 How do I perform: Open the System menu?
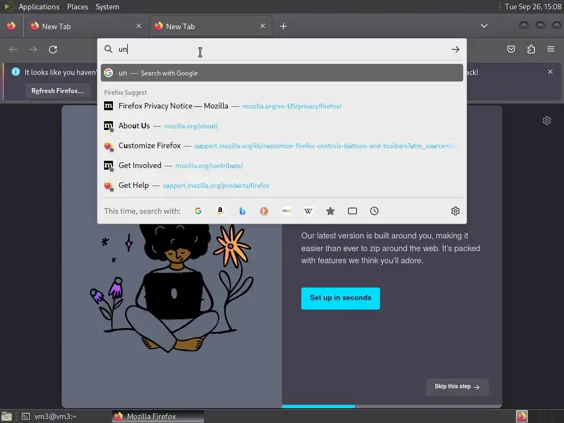(107, 7)
